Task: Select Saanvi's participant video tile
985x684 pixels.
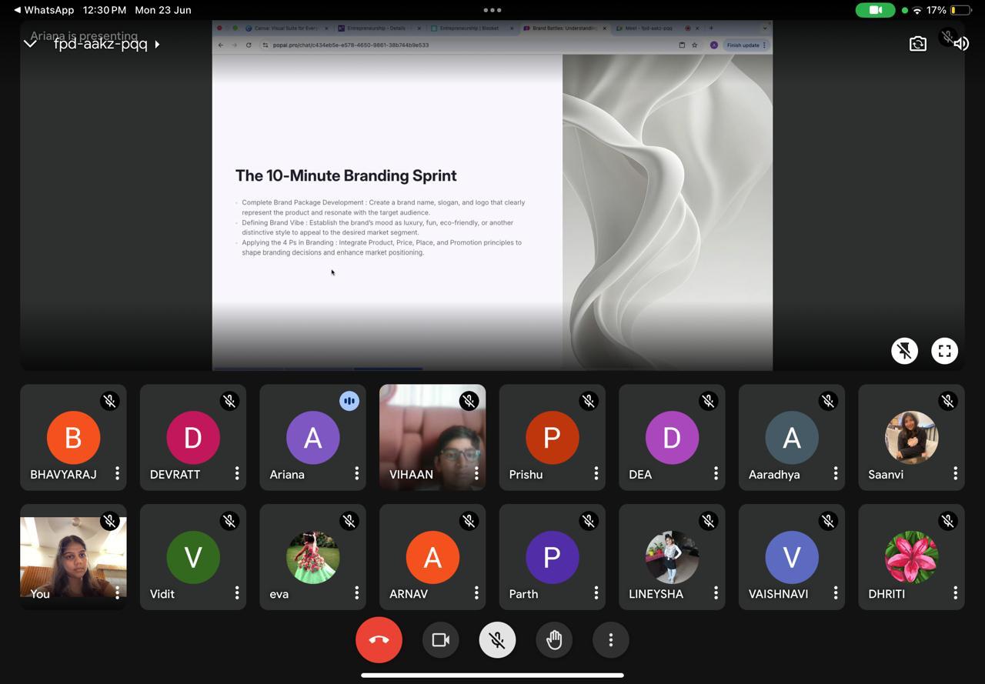Action: pyautogui.click(x=911, y=437)
